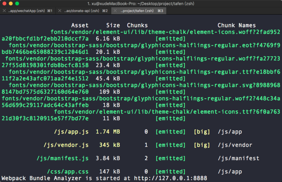Click the hash 8147bd7575d6327160d64e760
282x182 pixels.
point(45,92)
